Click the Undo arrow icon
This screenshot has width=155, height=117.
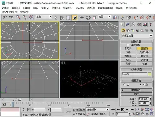[x=5, y=17]
